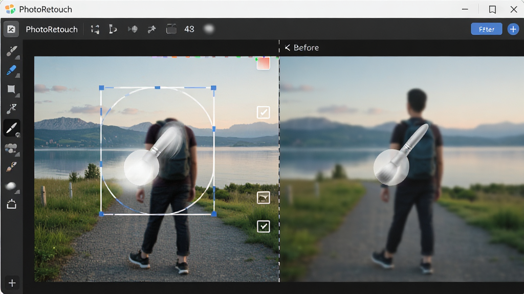Screen dimensions: 524x294
Task: Select the stamp bucket tool icon
Action: tap(11, 204)
